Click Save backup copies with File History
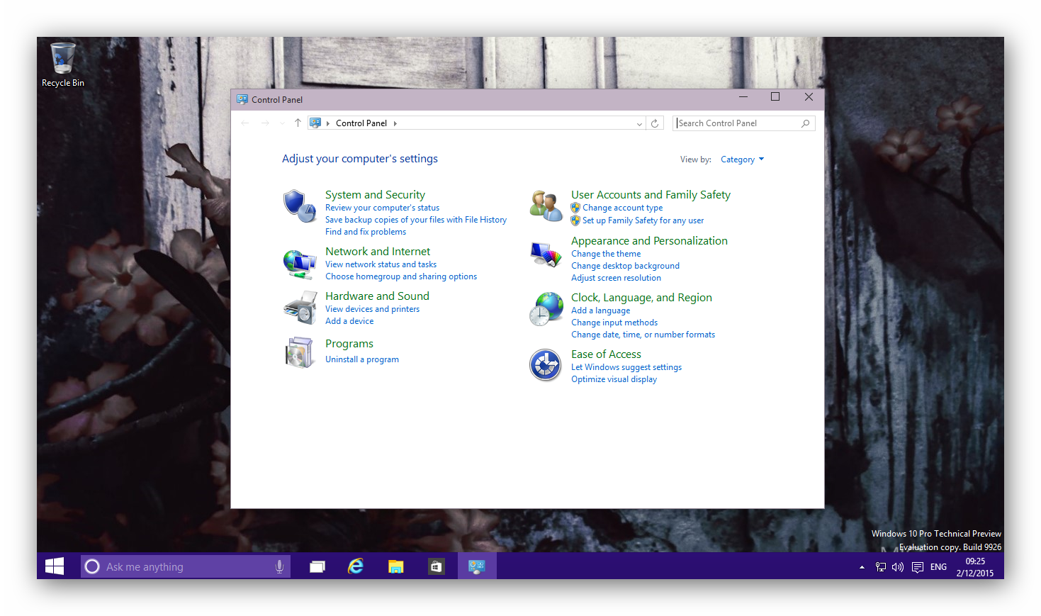1041x616 pixels. 416,220
